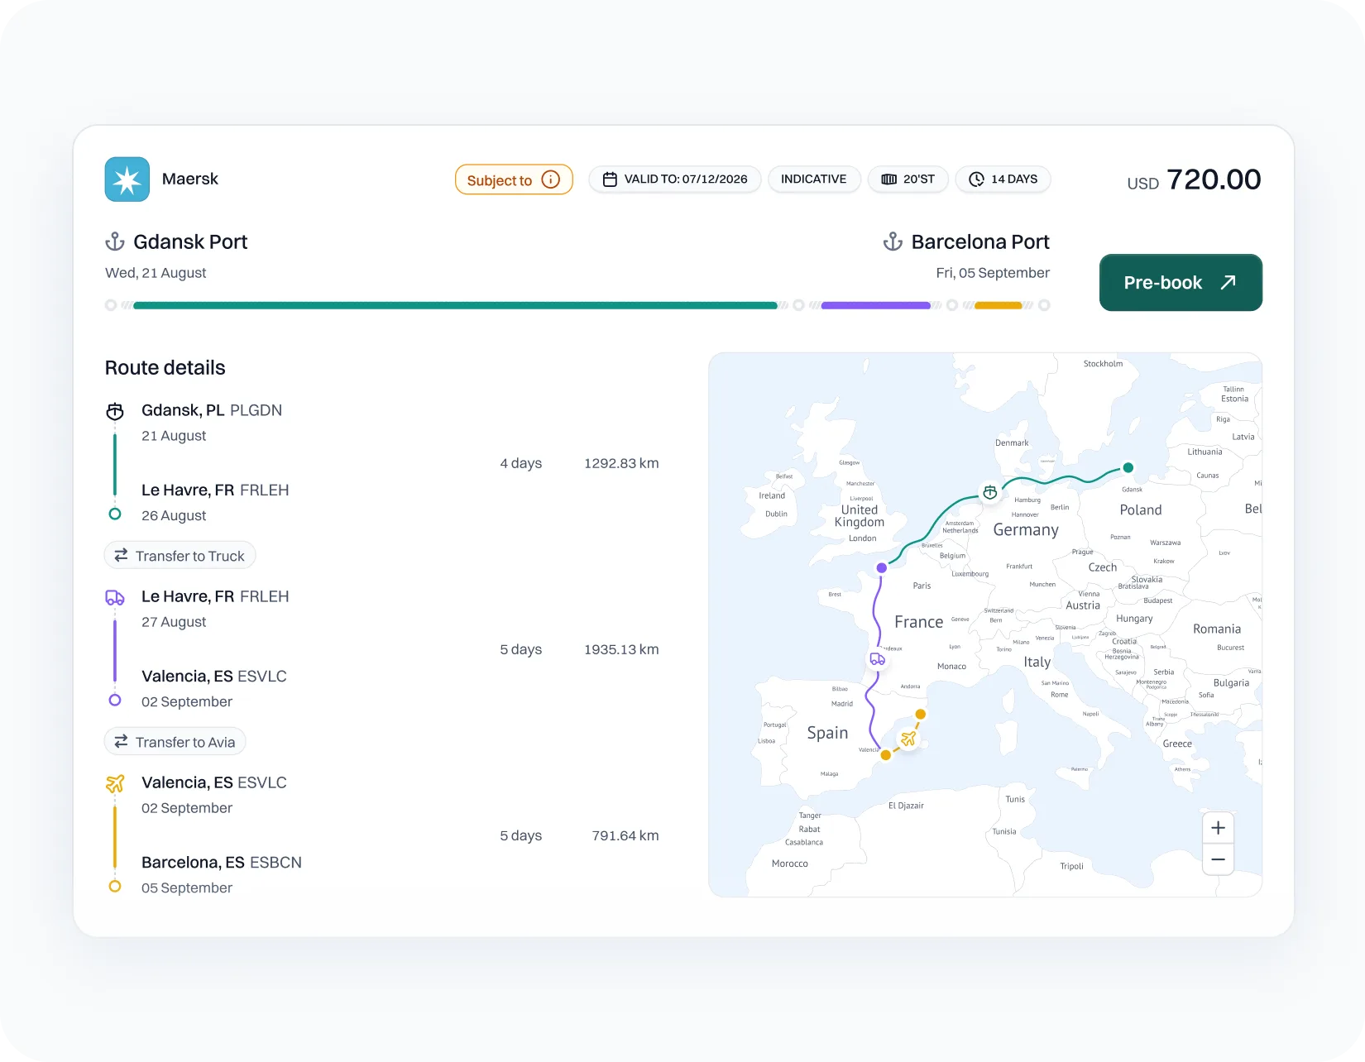Screen dimensions: 1365x1062
Task: Click the yellow air leg progress bar
Action: click(999, 305)
